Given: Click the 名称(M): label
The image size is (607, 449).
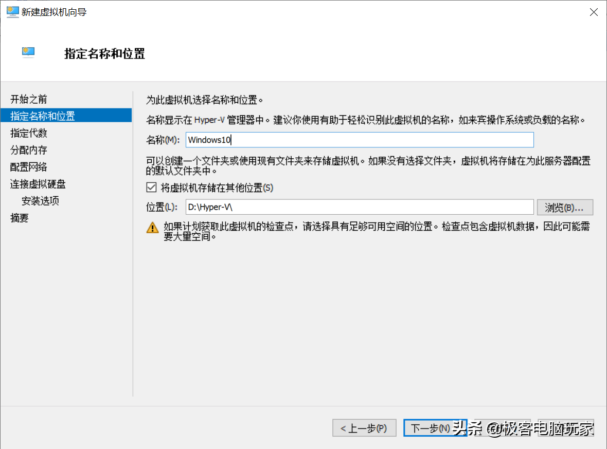Looking at the screenshot, I should [x=163, y=140].
